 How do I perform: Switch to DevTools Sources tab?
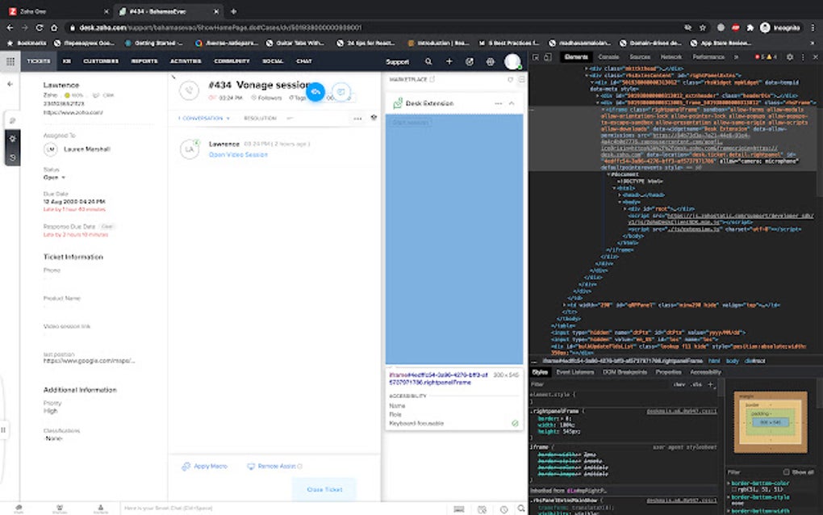[x=640, y=57]
